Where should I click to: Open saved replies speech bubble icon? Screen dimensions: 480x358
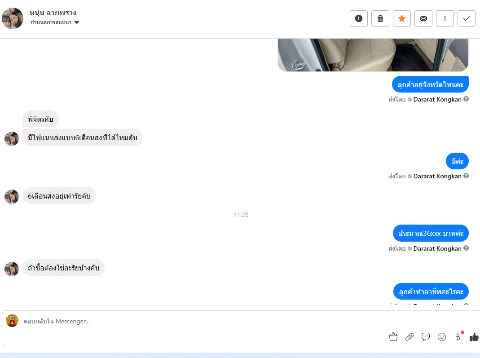click(426, 337)
